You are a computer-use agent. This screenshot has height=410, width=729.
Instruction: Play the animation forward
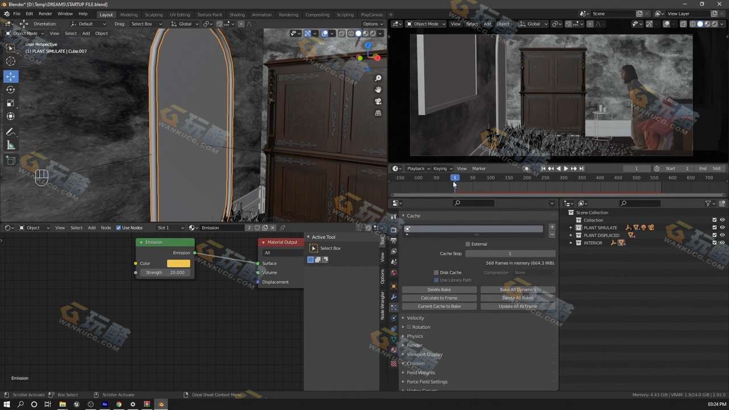566,169
